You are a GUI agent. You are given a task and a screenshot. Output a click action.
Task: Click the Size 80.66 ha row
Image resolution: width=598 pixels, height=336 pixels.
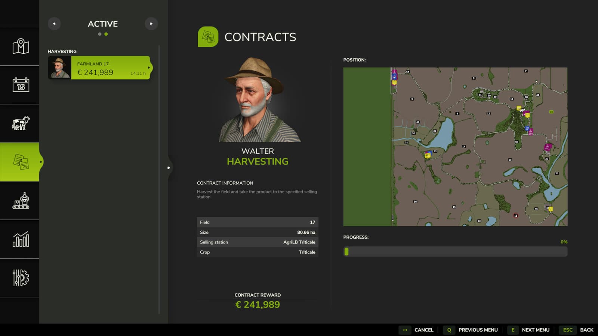tap(258, 232)
